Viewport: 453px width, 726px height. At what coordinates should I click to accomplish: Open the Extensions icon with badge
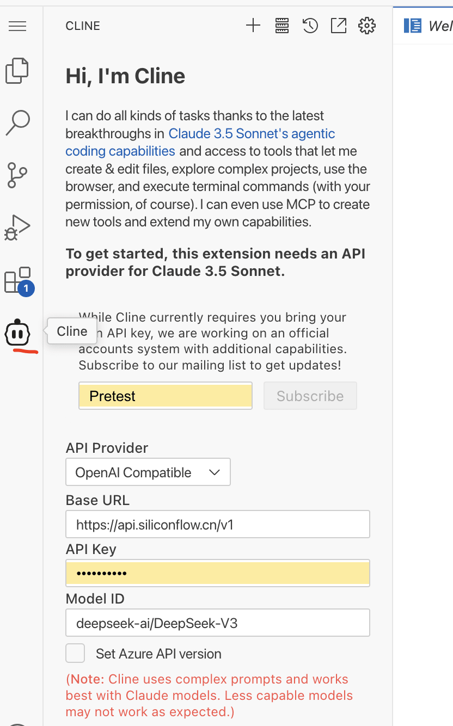point(19,281)
